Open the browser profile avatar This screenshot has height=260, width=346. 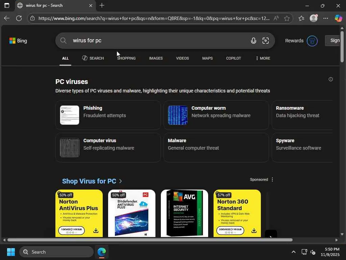click(x=314, y=18)
